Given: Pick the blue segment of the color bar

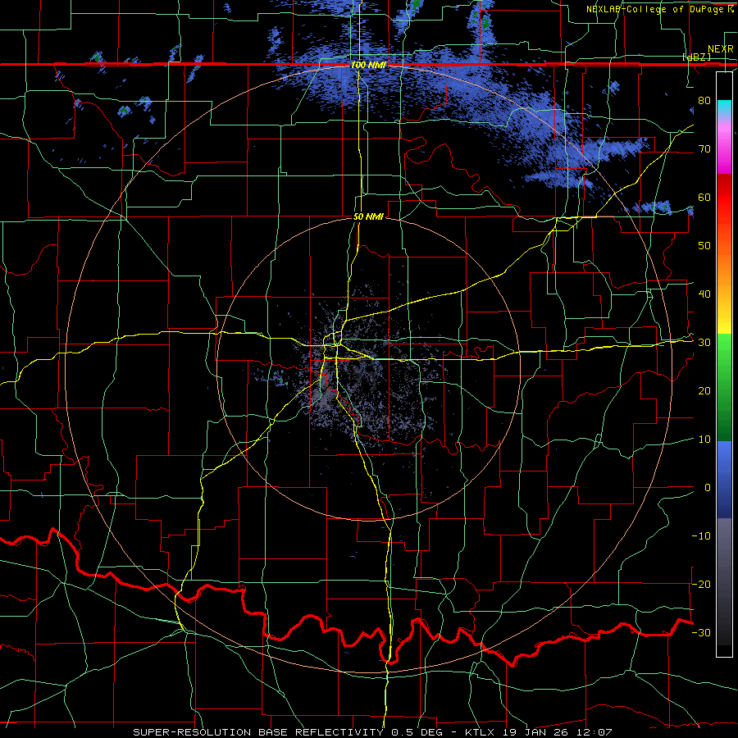Looking at the screenshot, I should tap(724, 480).
